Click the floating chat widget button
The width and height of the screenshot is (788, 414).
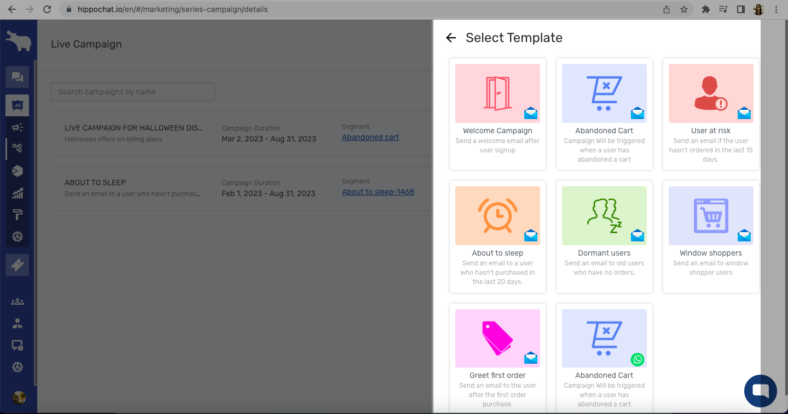tap(760, 391)
